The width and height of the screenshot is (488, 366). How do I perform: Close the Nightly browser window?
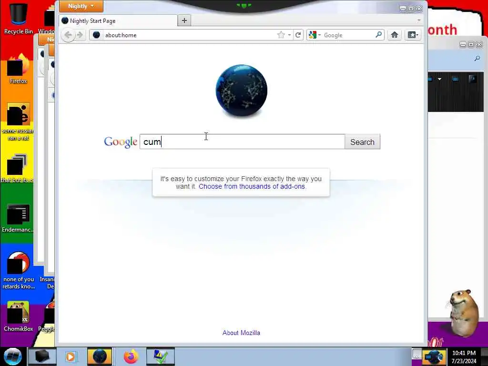click(x=419, y=9)
